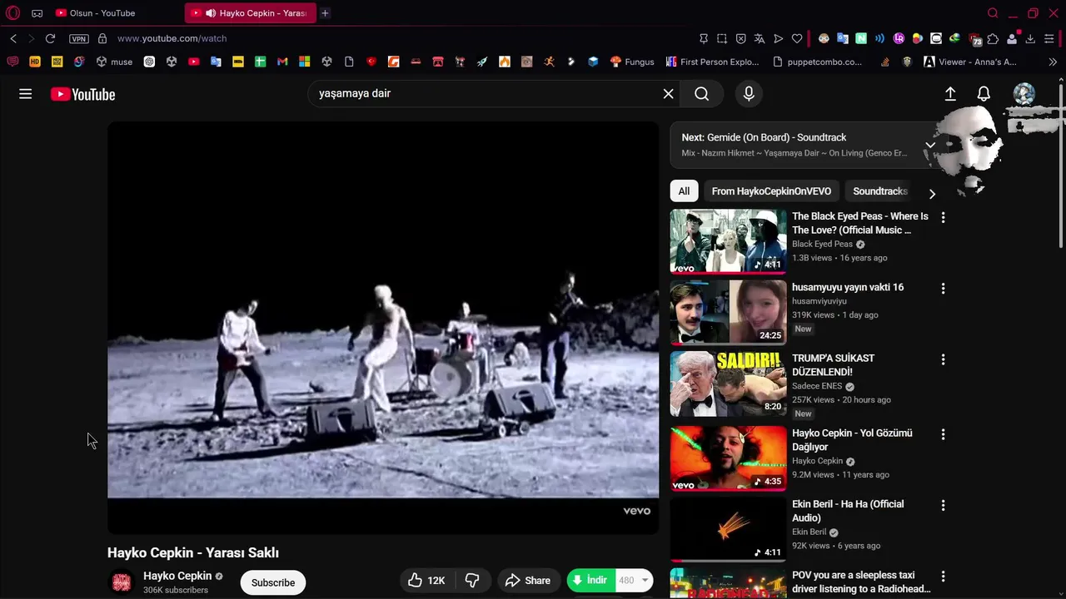The height and width of the screenshot is (599, 1066).
Task: Go back to the previous page
Action: point(13,38)
